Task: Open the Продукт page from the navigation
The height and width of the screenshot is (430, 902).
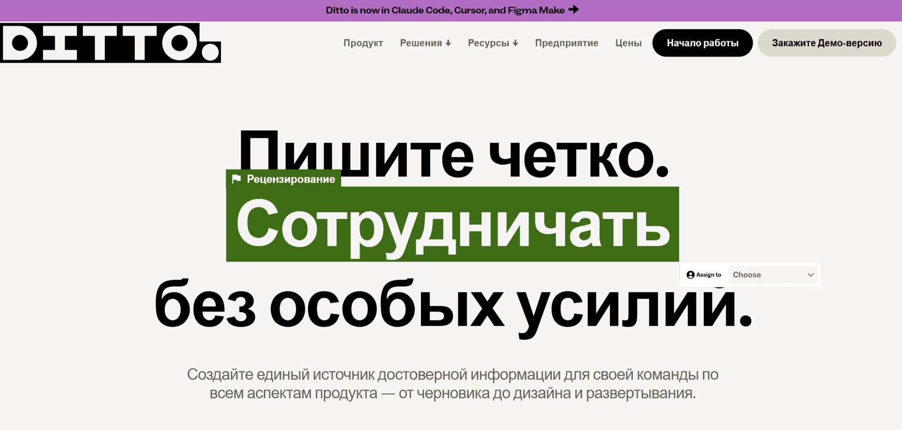Action: click(363, 43)
